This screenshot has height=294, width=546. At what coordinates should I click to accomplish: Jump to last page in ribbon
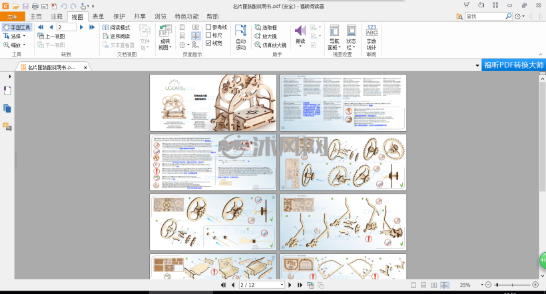(x=92, y=27)
